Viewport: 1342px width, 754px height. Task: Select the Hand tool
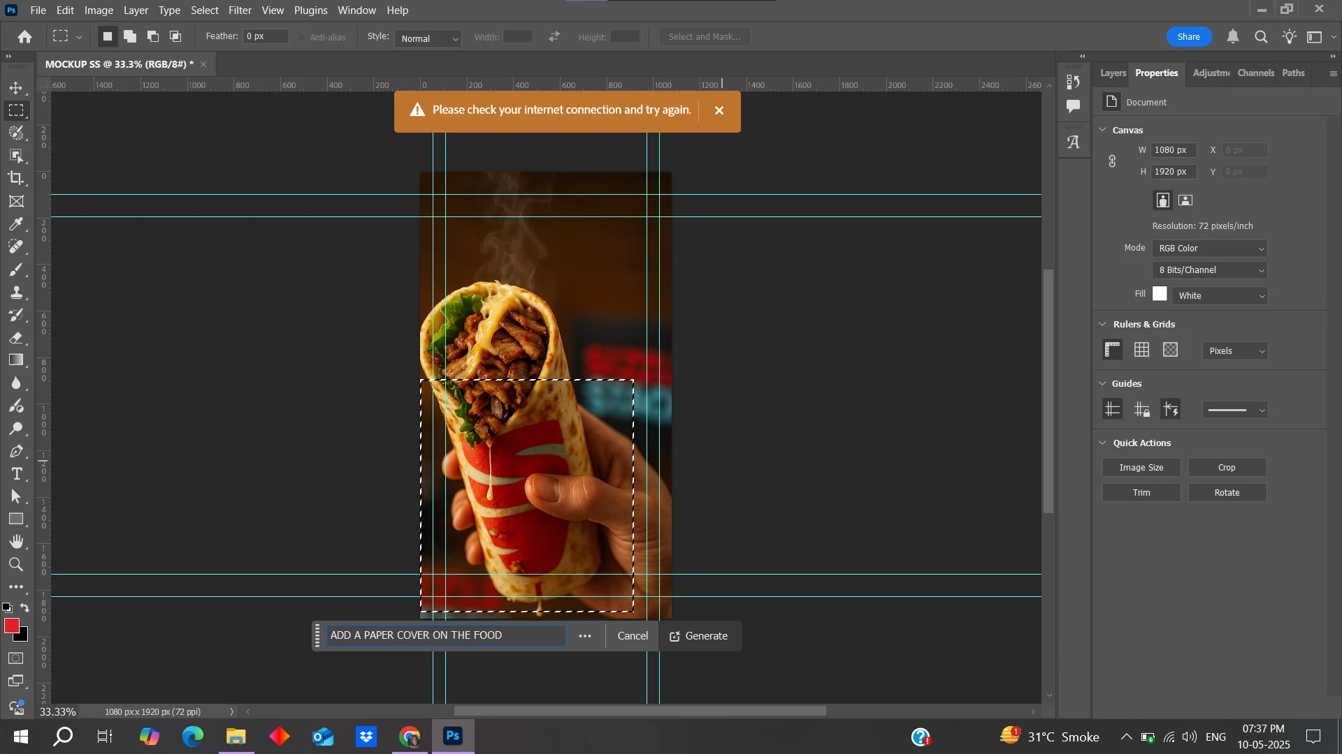tap(16, 542)
